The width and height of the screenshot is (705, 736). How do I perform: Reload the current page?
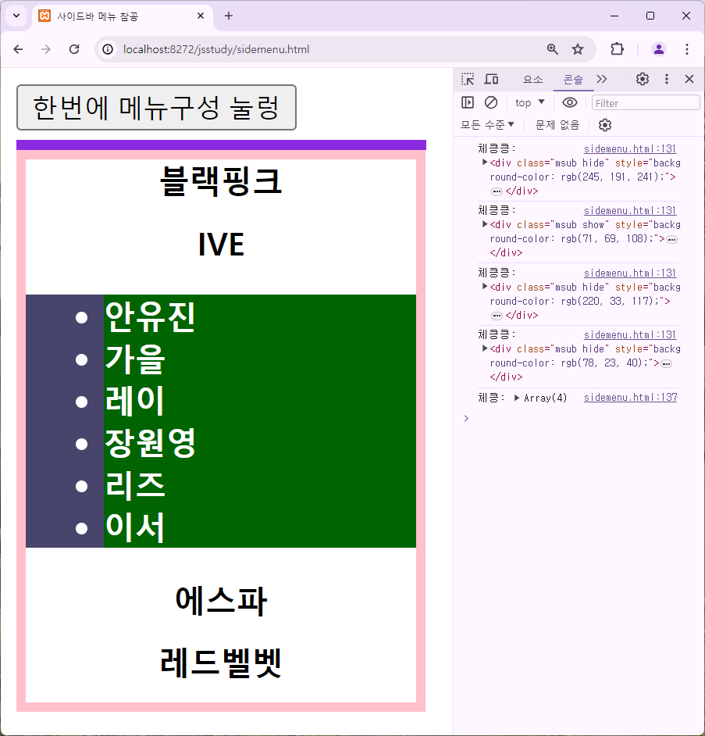[x=74, y=49]
